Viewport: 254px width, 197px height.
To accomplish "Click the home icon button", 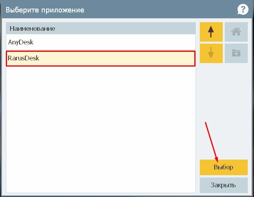I will 236,32.
